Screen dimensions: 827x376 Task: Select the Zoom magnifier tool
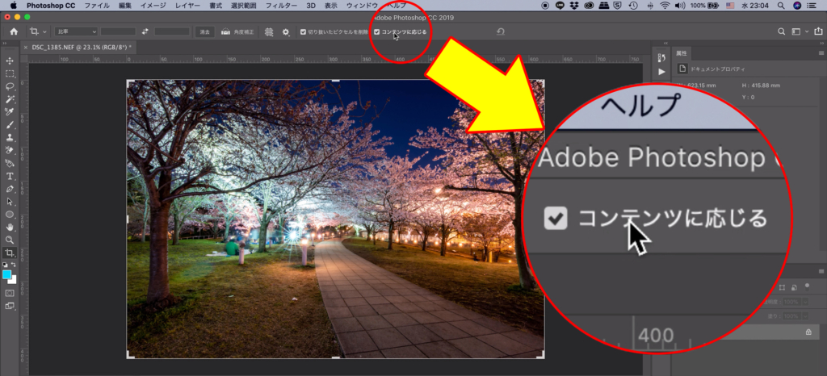(10, 240)
